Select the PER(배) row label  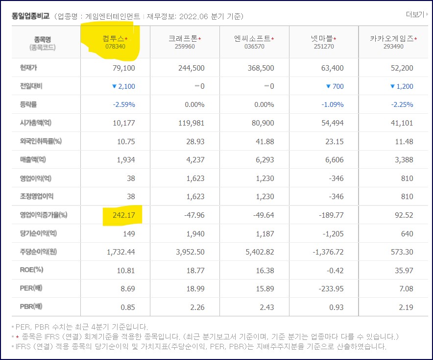tap(31, 288)
